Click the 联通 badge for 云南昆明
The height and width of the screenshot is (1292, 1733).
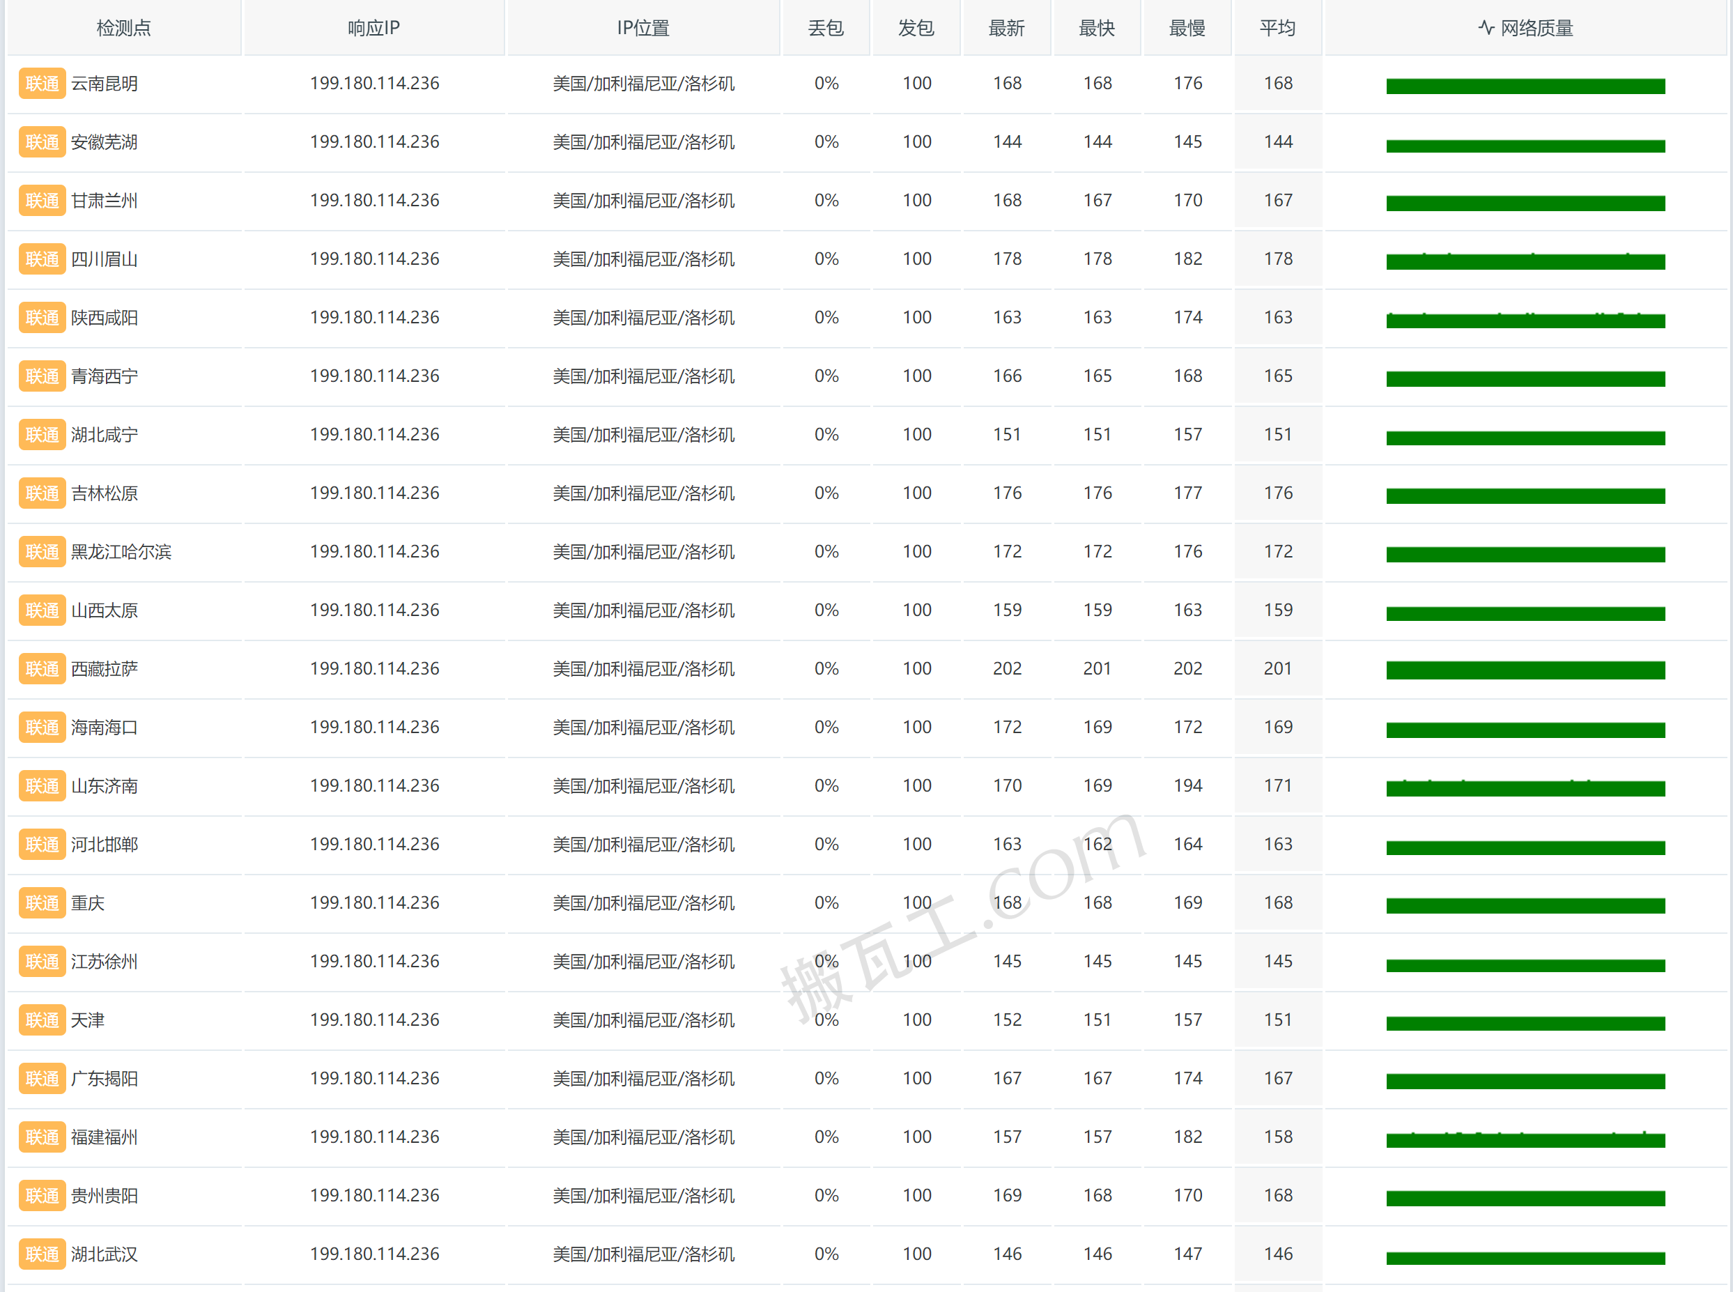click(x=41, y=84)
